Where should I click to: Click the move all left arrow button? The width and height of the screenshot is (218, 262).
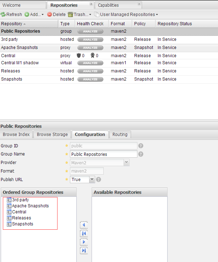pyautogui.click(x=84, y=234)
